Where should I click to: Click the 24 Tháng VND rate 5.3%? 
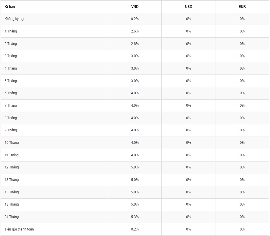click(x=135, y=217)
